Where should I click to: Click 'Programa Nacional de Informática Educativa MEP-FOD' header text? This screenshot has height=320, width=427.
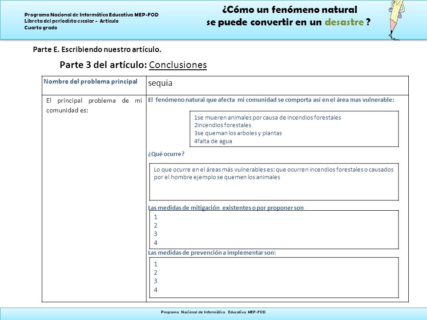click(x=91, y=15)
